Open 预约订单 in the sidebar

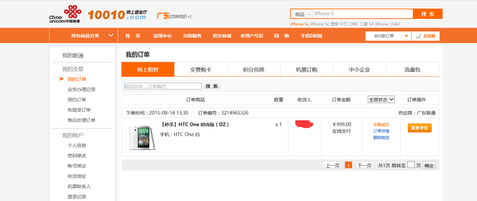click(x=77, y=100)
